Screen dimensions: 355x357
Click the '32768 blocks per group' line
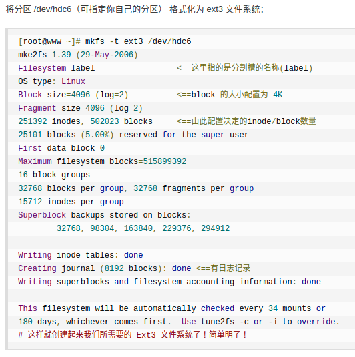tap(136, 188)
